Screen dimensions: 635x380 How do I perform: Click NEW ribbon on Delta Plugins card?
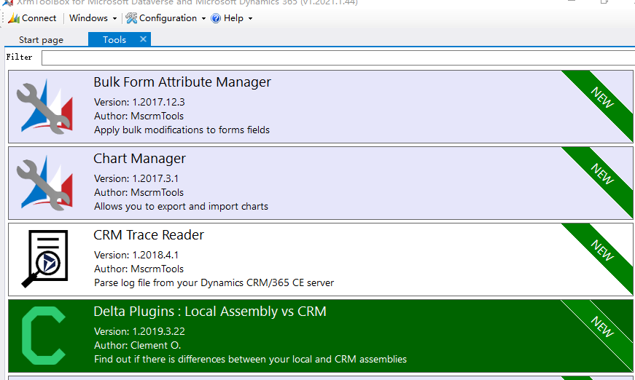coord(602,327)
